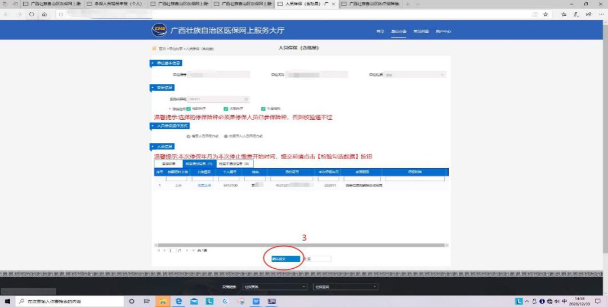Open File Explorer from the taskbar
This screenshot has width=608, height=307.
click(162, 301)
